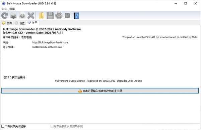
Task: Switch to the 设置 tab
Action: 20,23
